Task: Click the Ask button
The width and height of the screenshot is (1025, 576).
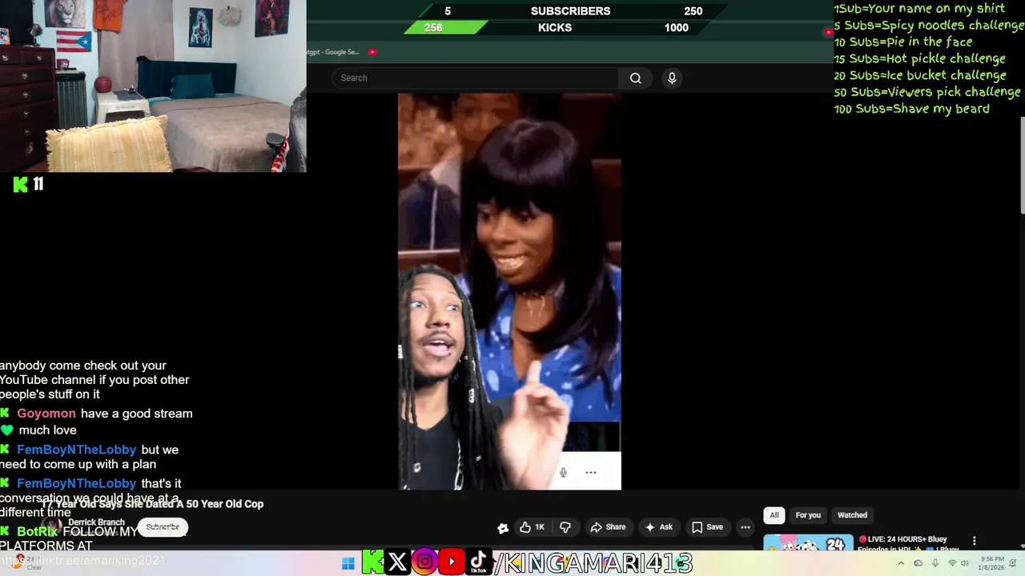Action: coord(658,527)
